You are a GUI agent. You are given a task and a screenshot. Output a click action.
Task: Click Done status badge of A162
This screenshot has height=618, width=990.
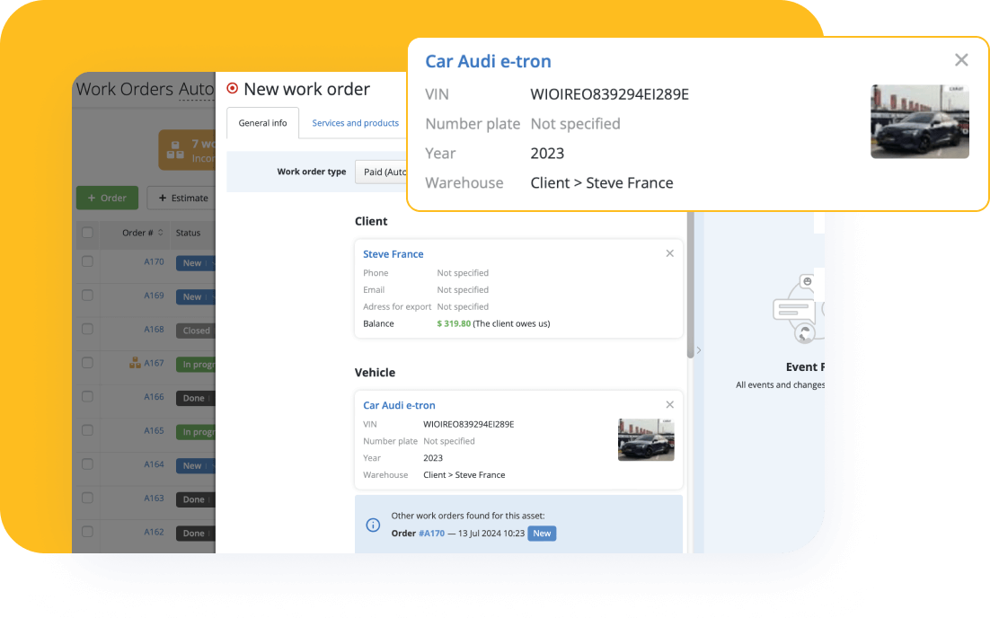pos(196,534)
